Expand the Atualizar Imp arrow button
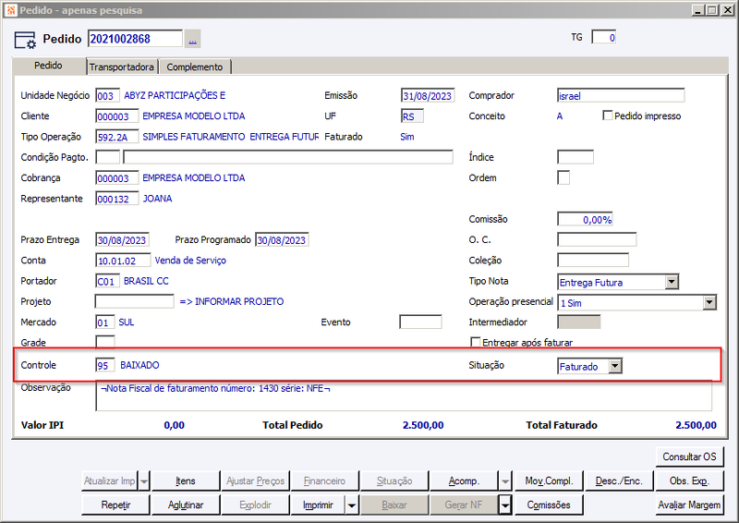This screenshot has width=739, height=523. click(144, 481)
